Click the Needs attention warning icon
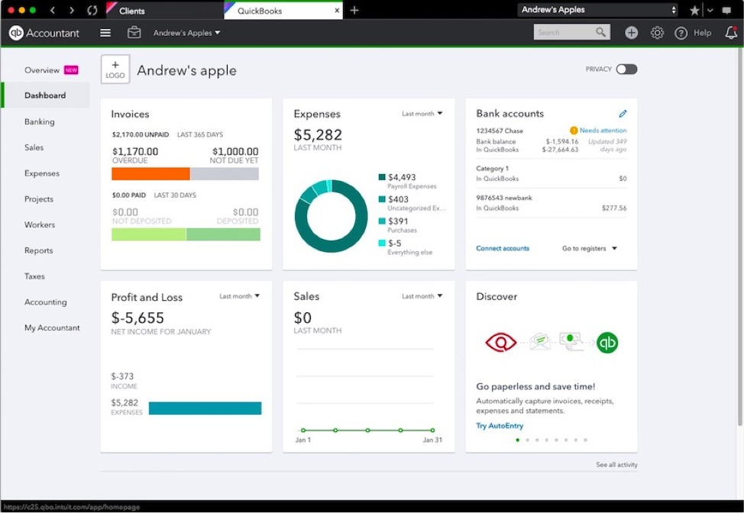The height and width of the screenshot is (513, 744). 574,131
